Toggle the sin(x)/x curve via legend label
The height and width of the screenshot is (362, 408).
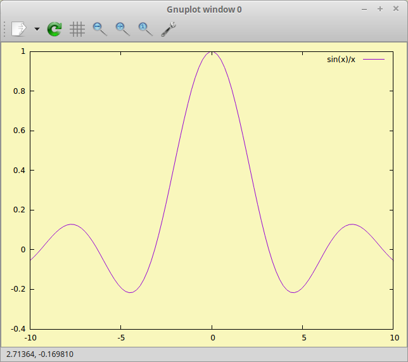tap(341, 60)
